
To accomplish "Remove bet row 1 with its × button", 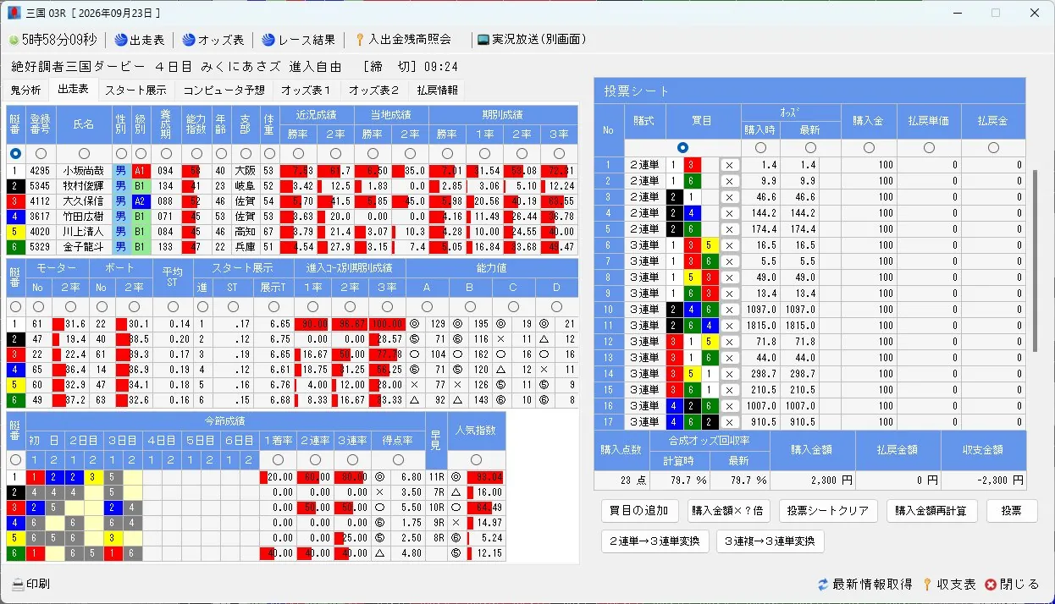I will (730, 166).
